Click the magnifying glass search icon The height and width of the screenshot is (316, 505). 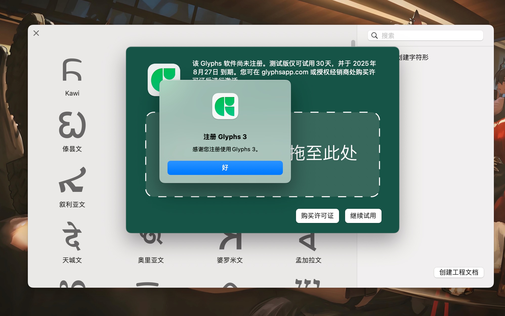click(374, 35)
